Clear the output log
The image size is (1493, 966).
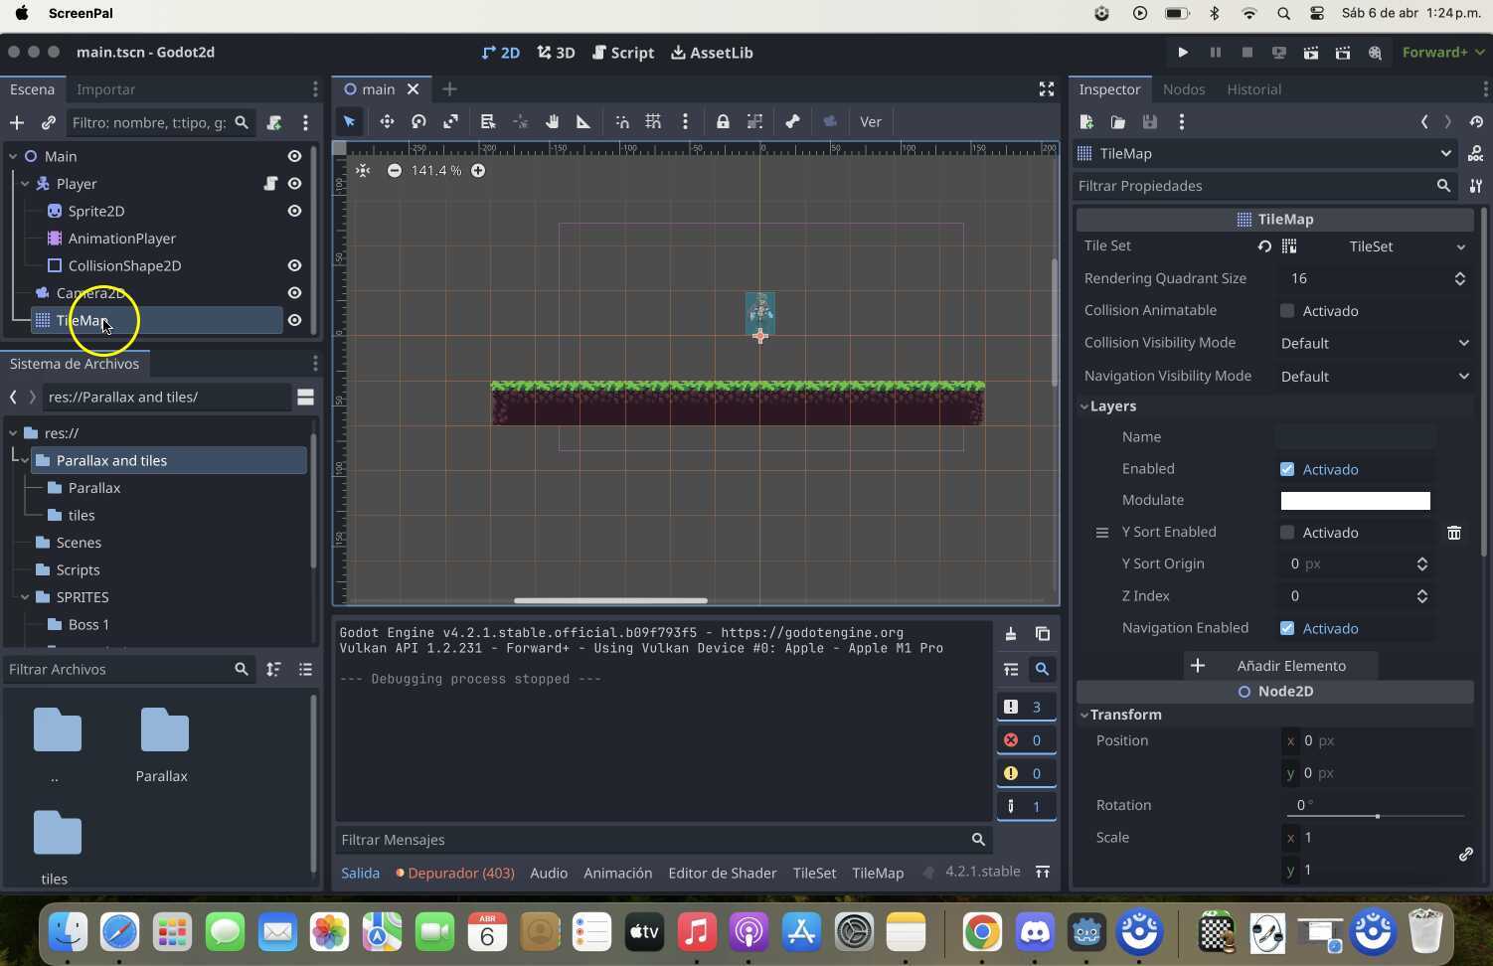(1011, 634)
